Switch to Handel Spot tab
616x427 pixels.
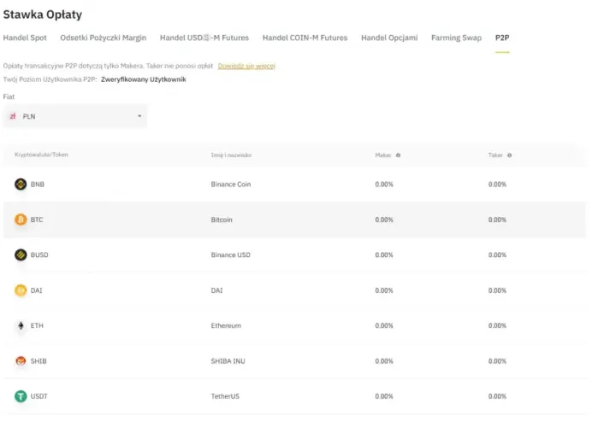pyautogui.click(x=25, y=38)
